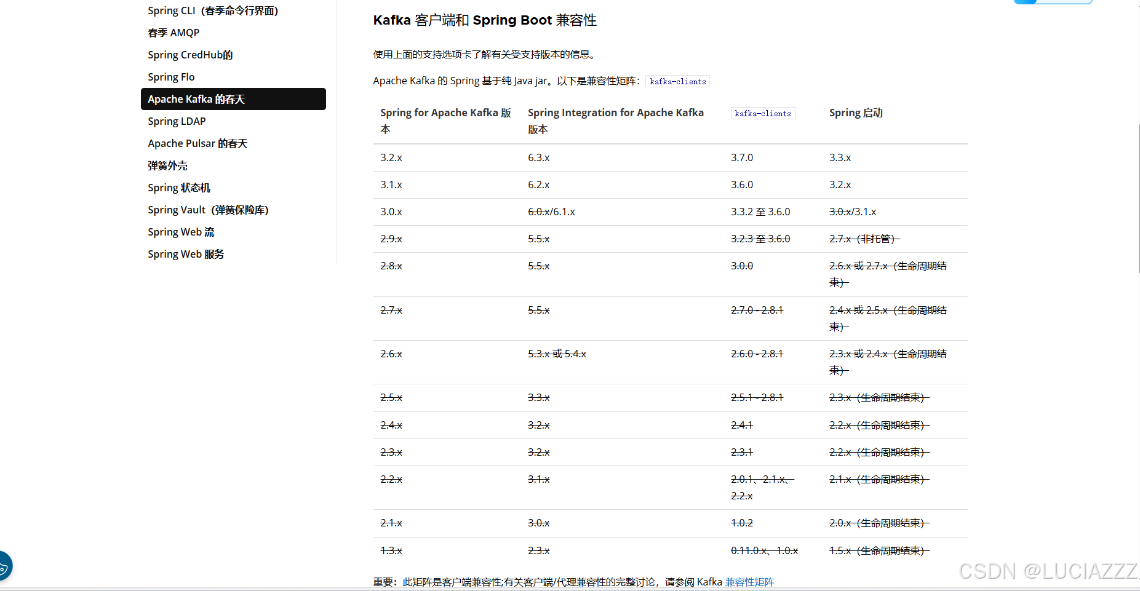Select the highlighted Apache Kafka 的春天 item
The height and width of the screenshot is (591, 1140).
tap(233, 99)
